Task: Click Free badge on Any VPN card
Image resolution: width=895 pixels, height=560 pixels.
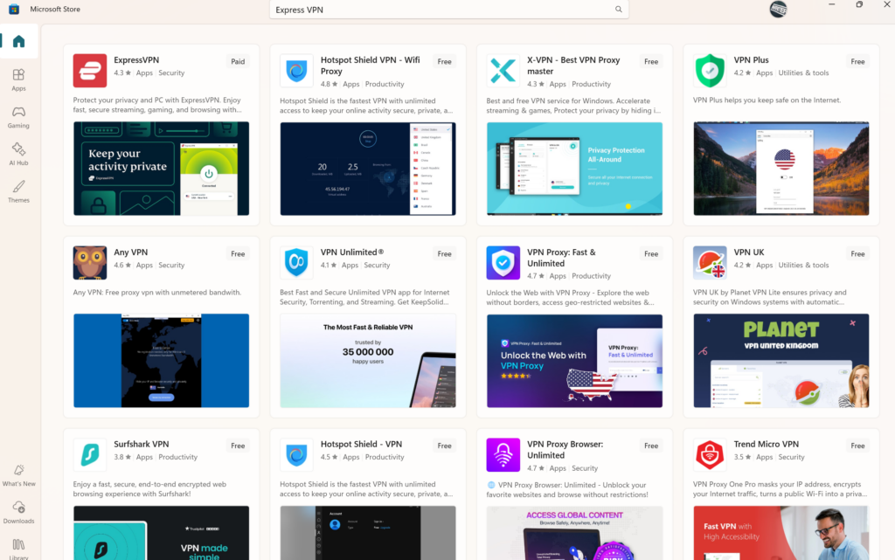Action: coord(238,253)
